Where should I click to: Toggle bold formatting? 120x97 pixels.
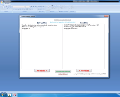click(x=14, y=9)
